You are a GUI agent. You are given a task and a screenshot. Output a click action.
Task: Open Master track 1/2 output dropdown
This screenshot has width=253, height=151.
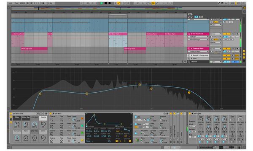pyautogui.click(x=216, y=62)
